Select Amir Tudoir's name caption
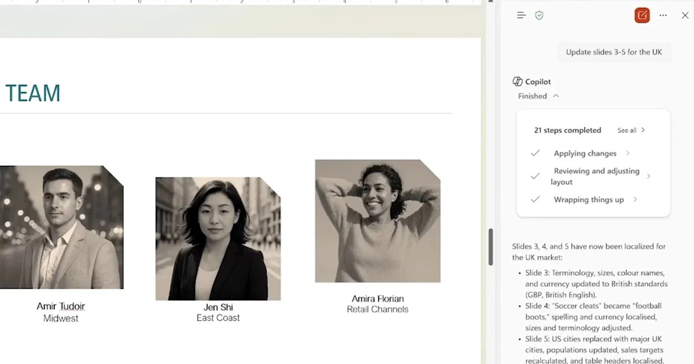 point(61,306)
